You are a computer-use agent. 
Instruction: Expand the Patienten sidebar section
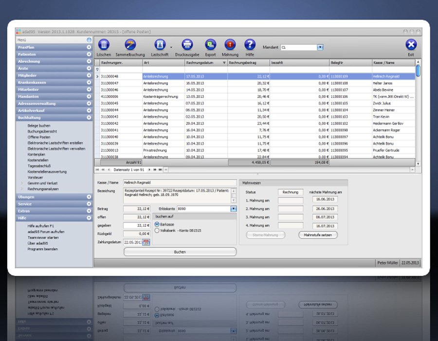[89, 55]
